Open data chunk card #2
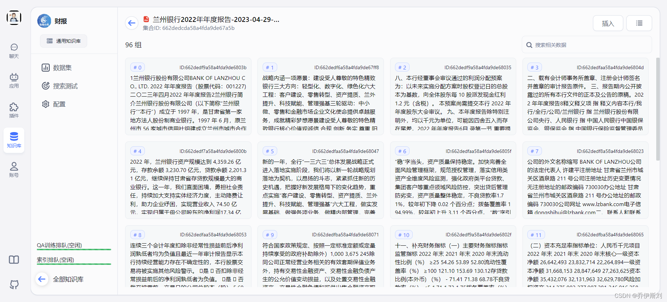The height and width of the screenshot is (302, 667). pyautogui.click(x=453, y=97)
